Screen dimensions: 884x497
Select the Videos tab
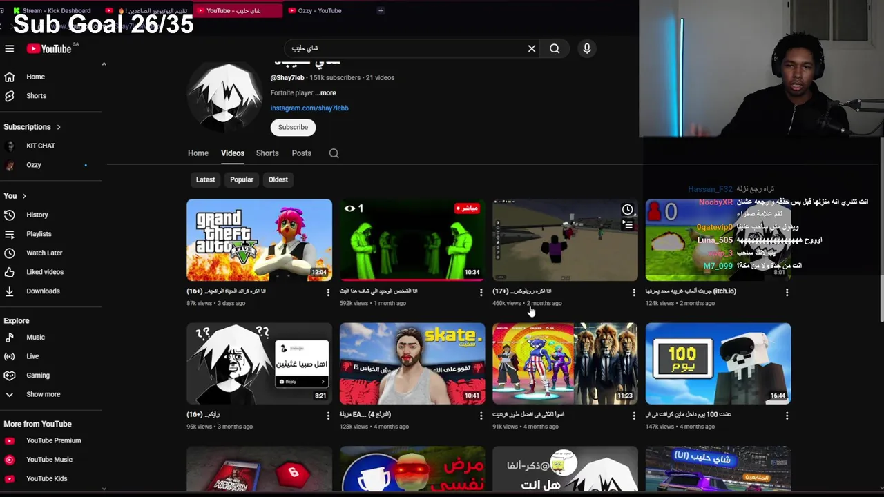click(x=233, y=153)
